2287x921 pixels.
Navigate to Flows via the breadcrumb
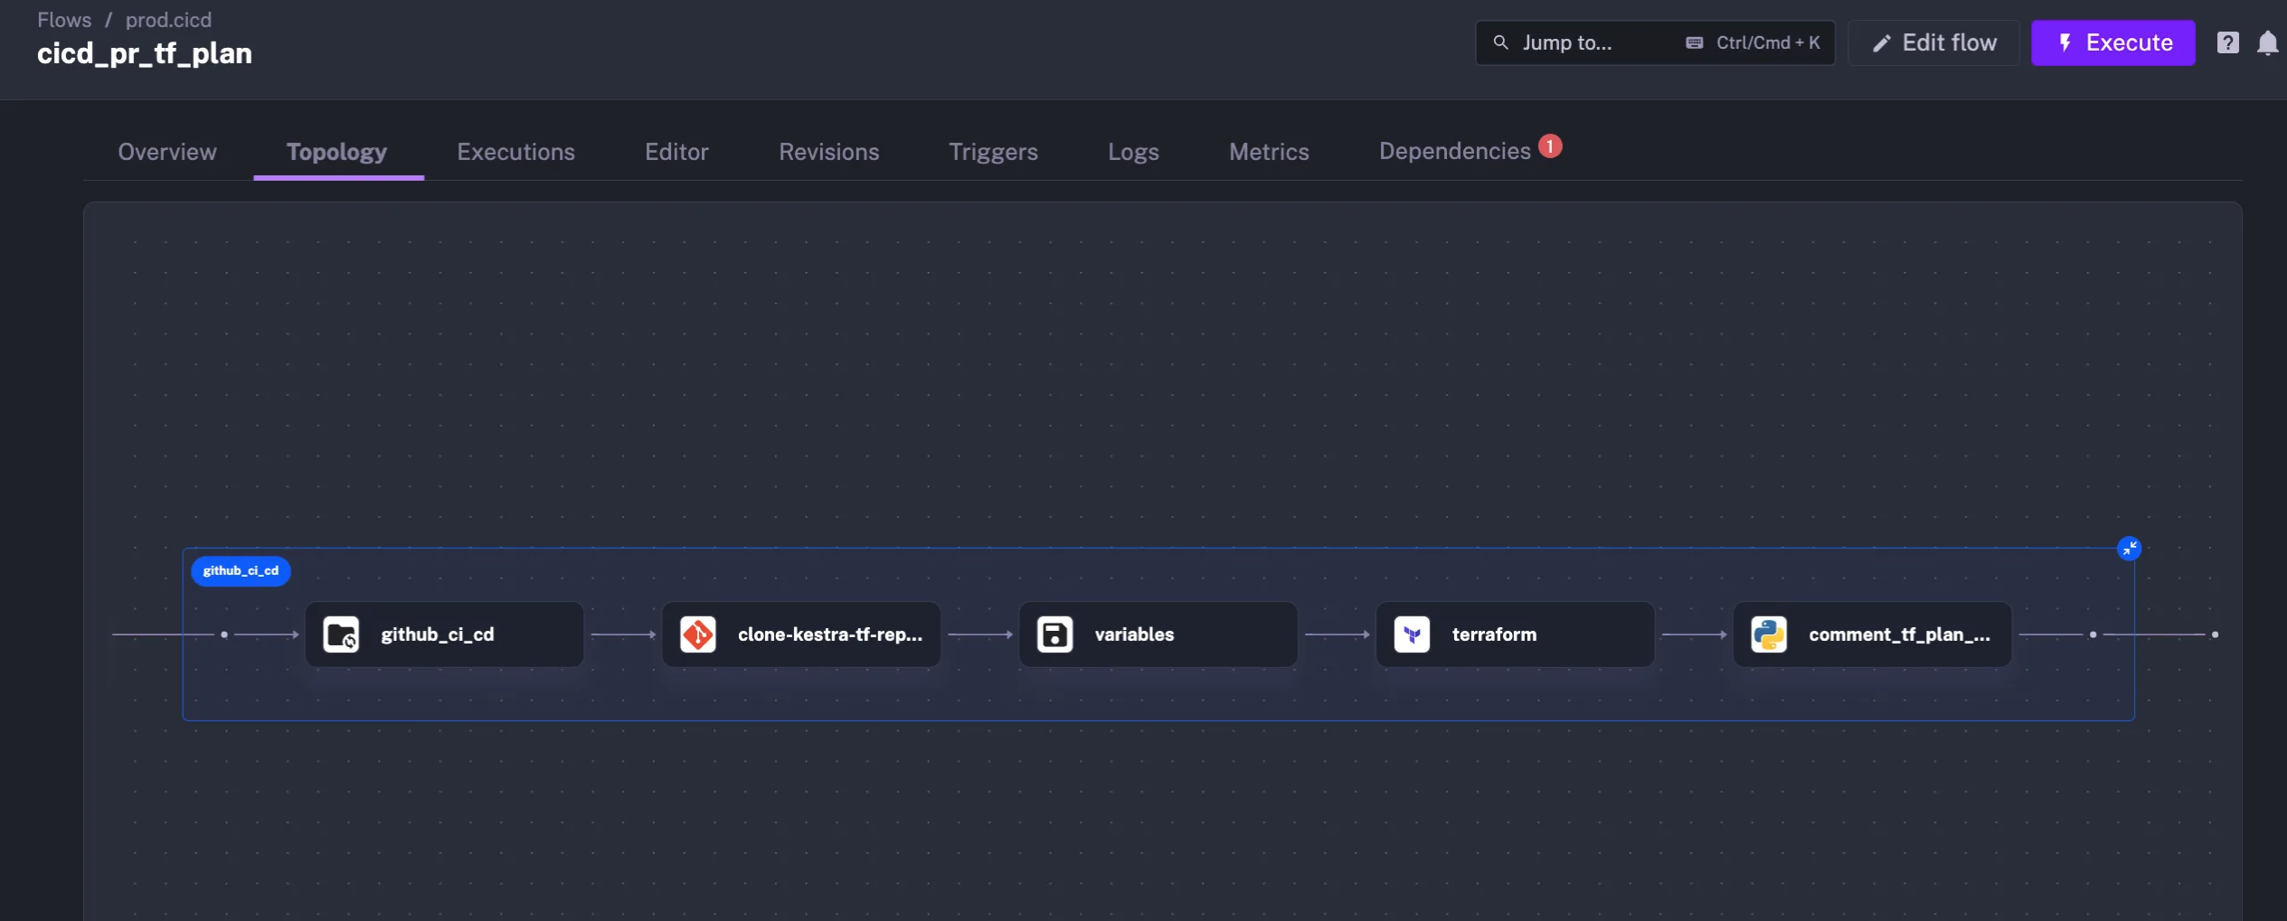[x=64, y=19]
